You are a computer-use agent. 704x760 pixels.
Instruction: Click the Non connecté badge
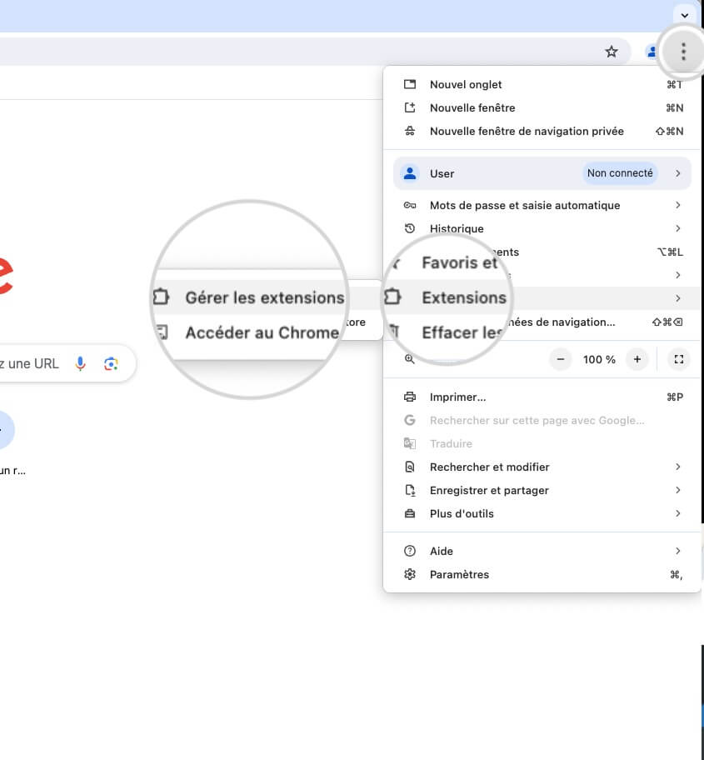pyautogui.click(x=620, y=173)
